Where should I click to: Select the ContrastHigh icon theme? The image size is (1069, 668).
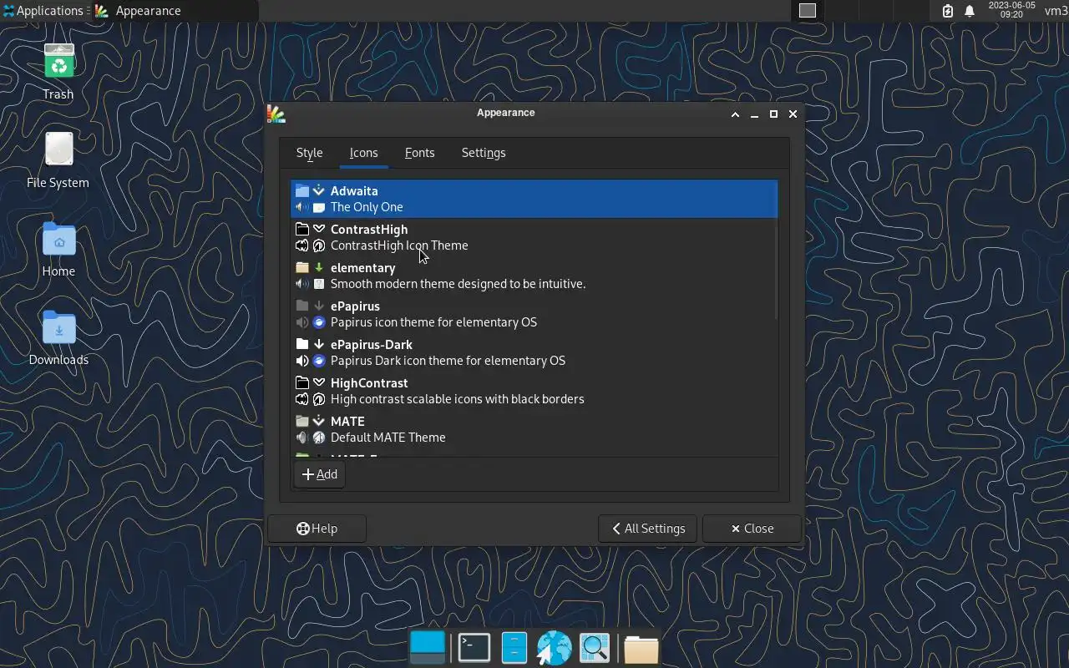534,237
